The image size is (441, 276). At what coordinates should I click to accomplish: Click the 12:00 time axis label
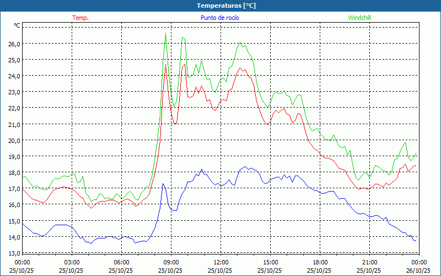coord(220,262)
